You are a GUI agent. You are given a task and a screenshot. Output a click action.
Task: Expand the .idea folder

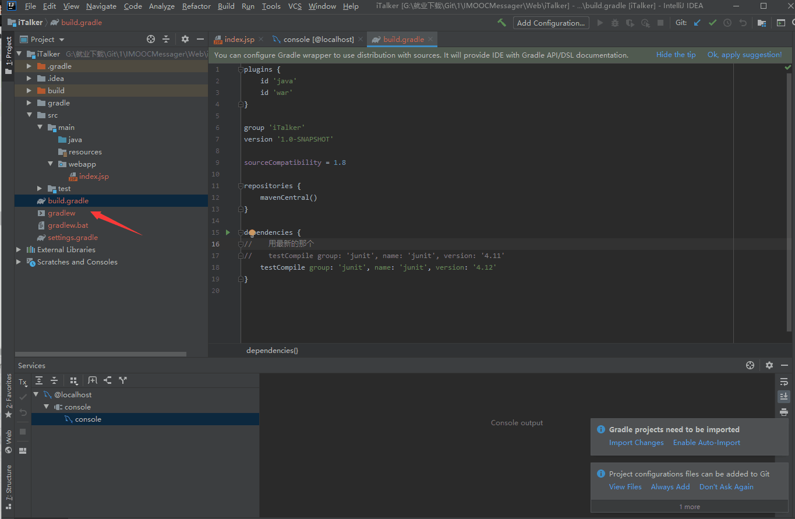(x=29, y=78)
